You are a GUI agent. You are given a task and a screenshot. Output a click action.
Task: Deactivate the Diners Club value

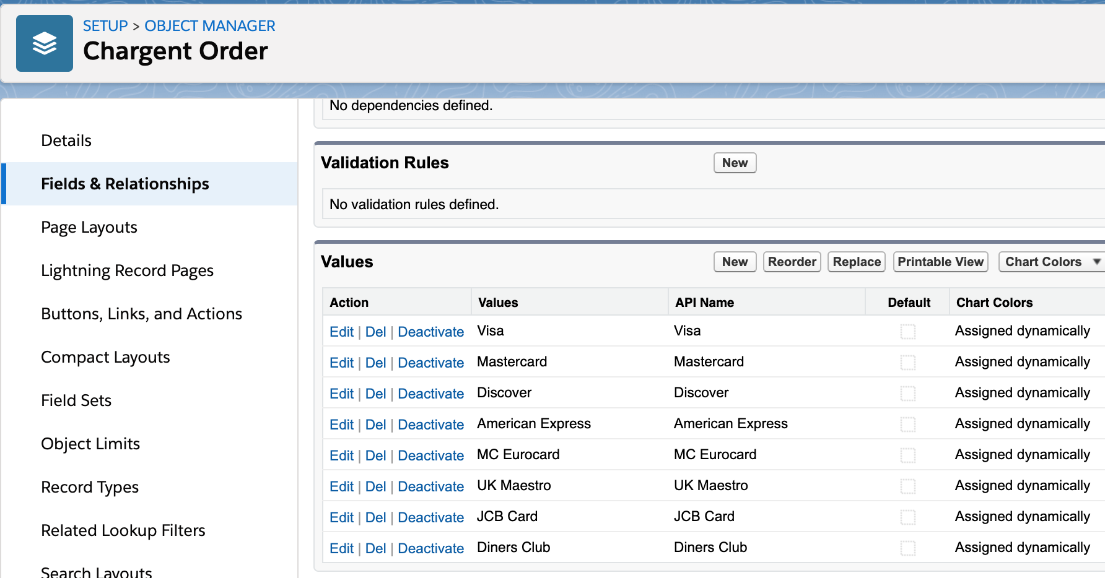[430, 548]
